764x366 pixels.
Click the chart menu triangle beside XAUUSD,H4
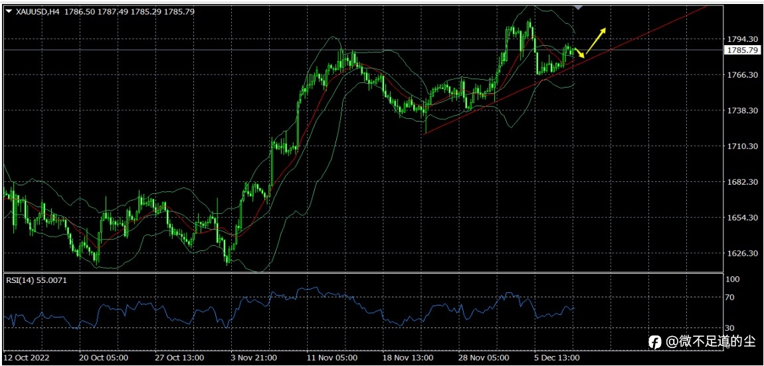(x=9, y=12)
